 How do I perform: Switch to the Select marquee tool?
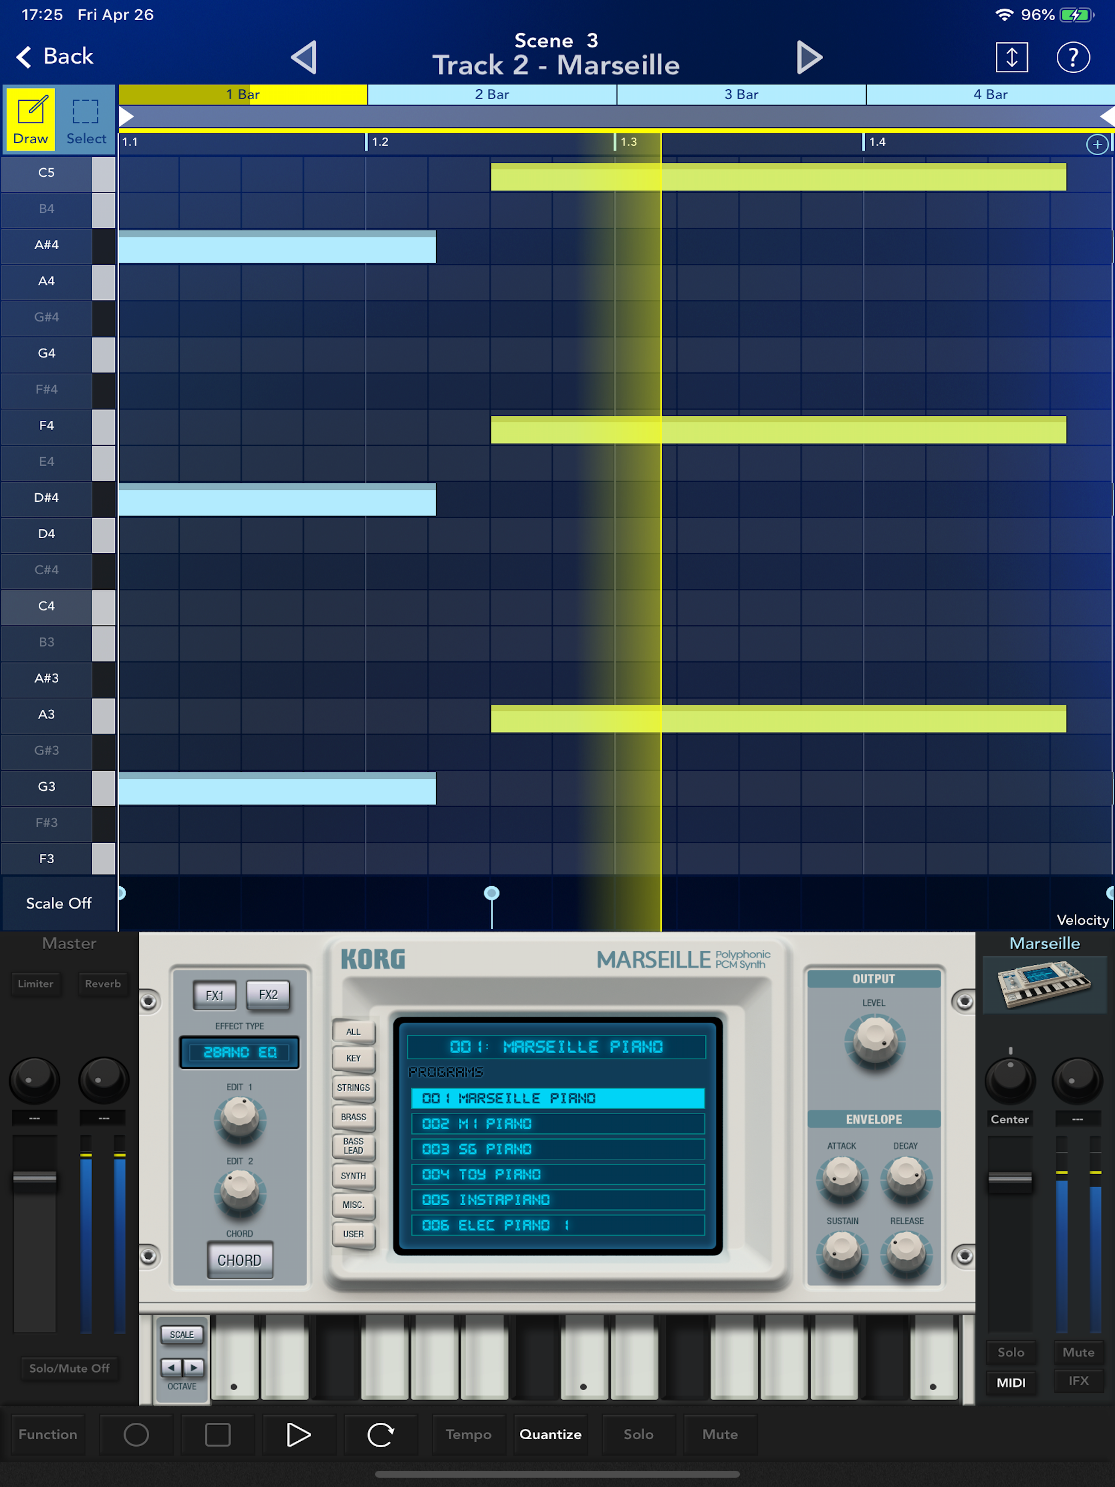(85, 119)
